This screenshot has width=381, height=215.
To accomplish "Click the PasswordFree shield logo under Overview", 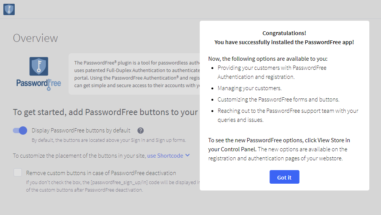I will coord(39,66).
